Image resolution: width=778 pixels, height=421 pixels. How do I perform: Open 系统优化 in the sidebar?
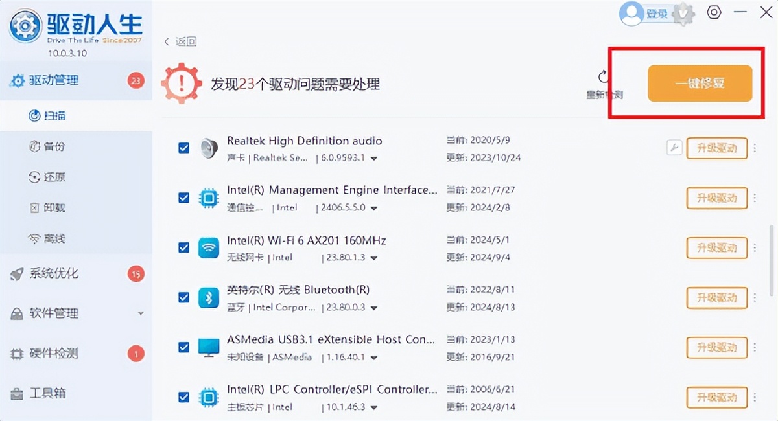76,273
